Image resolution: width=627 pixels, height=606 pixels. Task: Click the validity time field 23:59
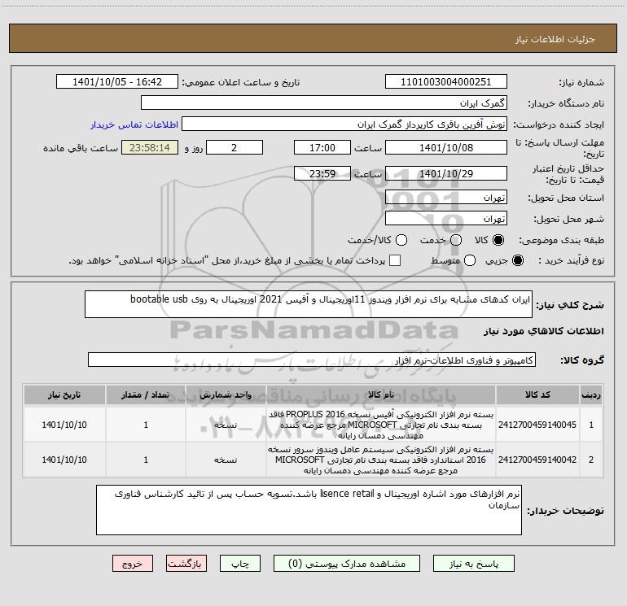tap(322, 173)
